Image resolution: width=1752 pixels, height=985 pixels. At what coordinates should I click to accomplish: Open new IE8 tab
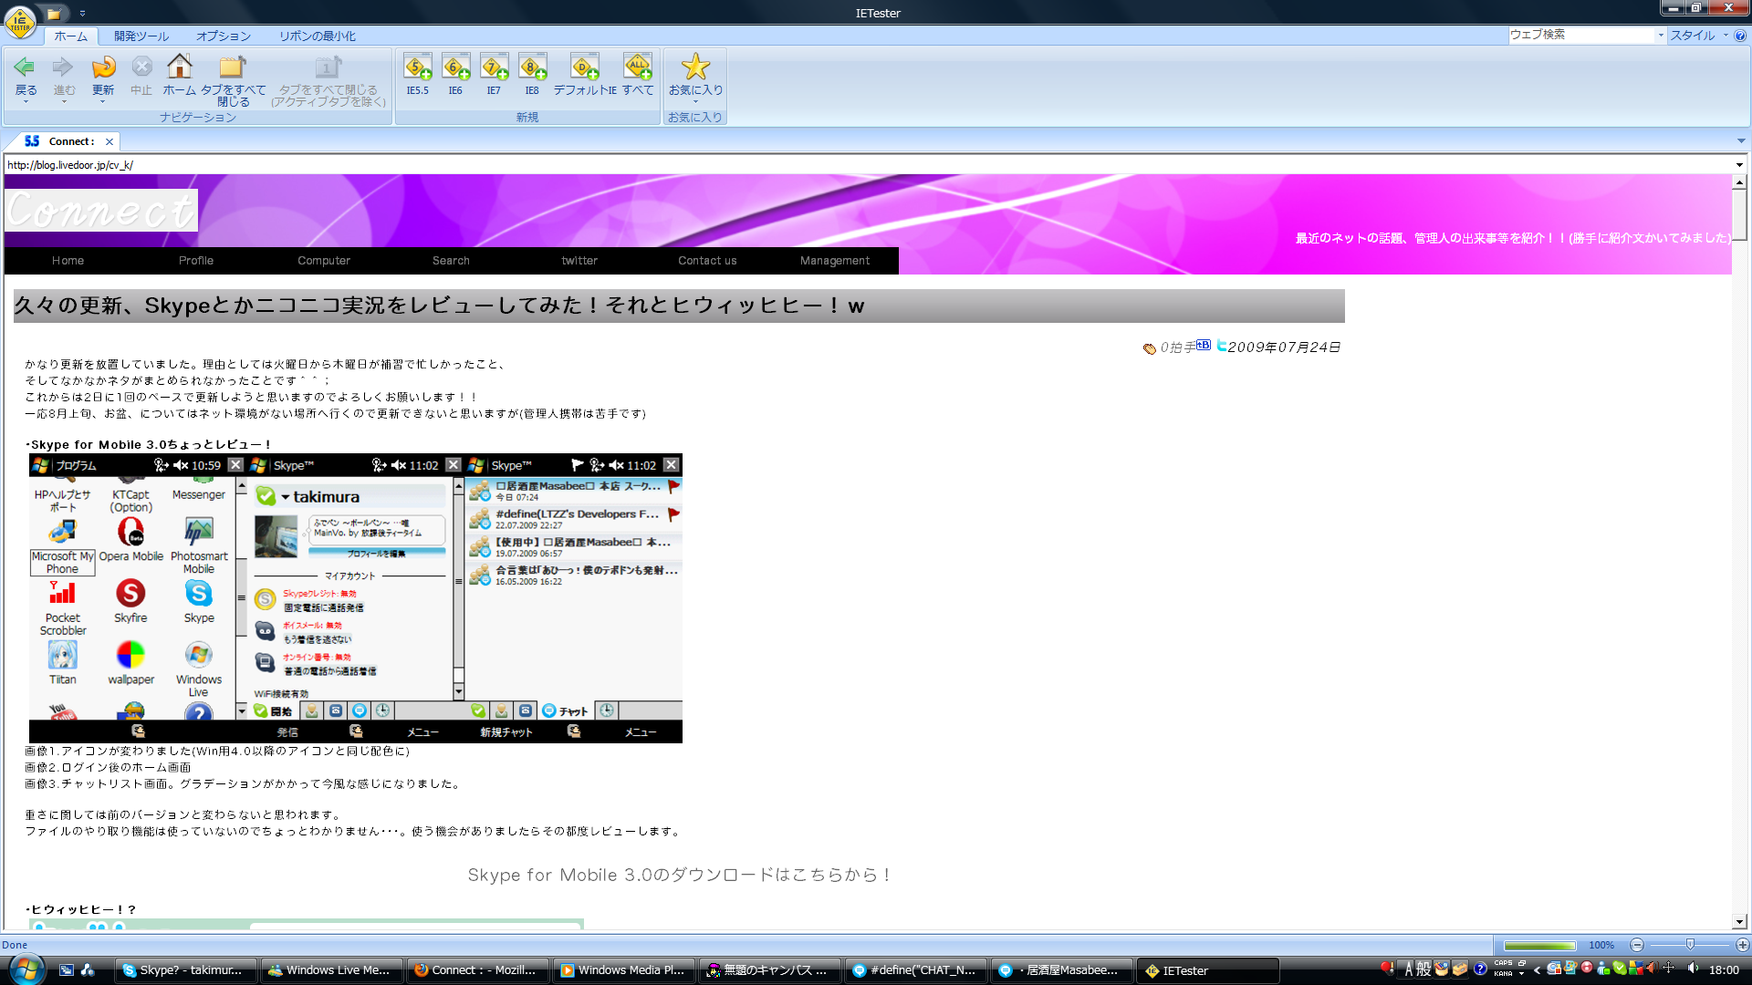532,67
